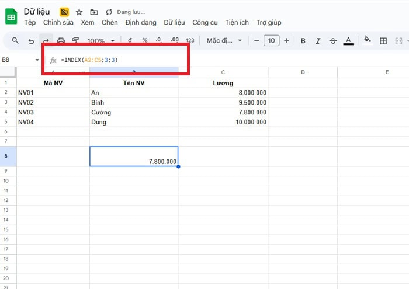Star the Dữ liệu document
409x289 pixels.
coord(79,12)
